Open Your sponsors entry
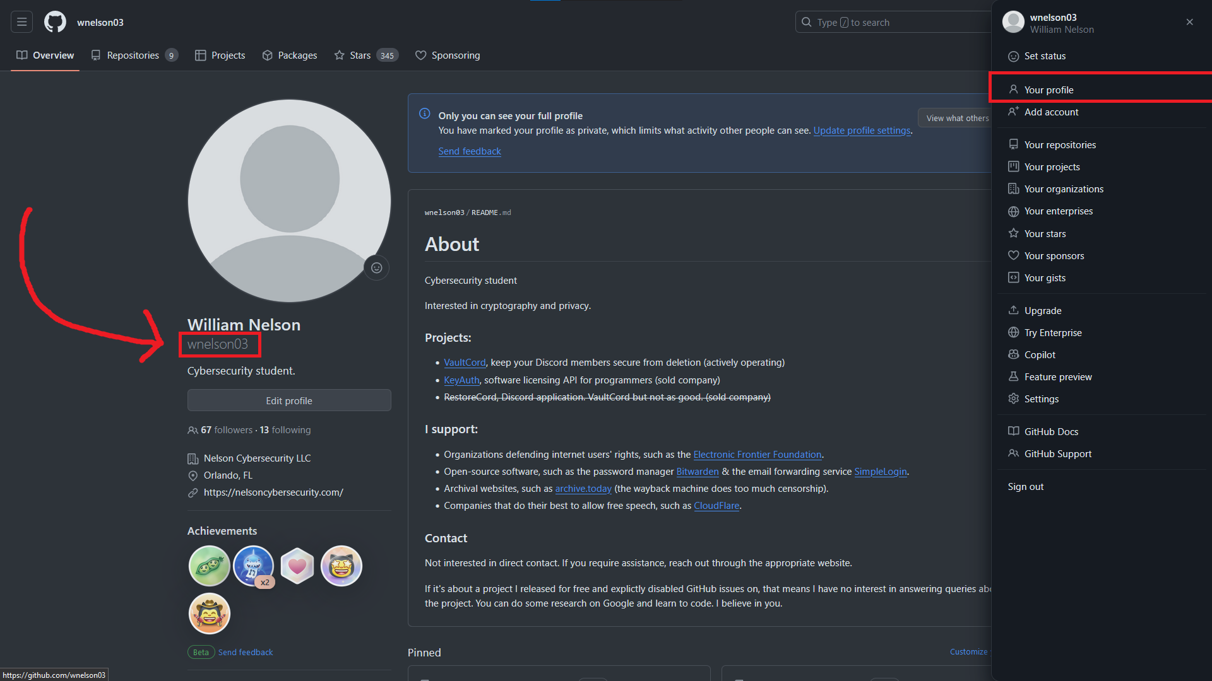 pyautogui.click(x=1101, y=256)
